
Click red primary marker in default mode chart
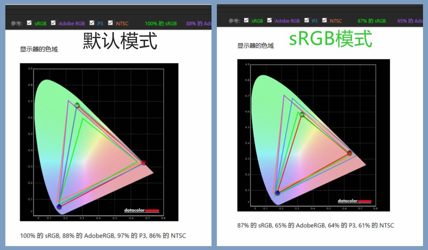143,162
